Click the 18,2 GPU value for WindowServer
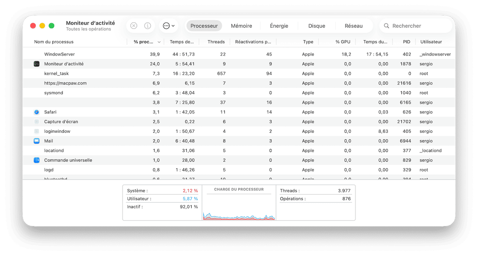Viewport: 478px width, 256px height. tap(346, 54)
